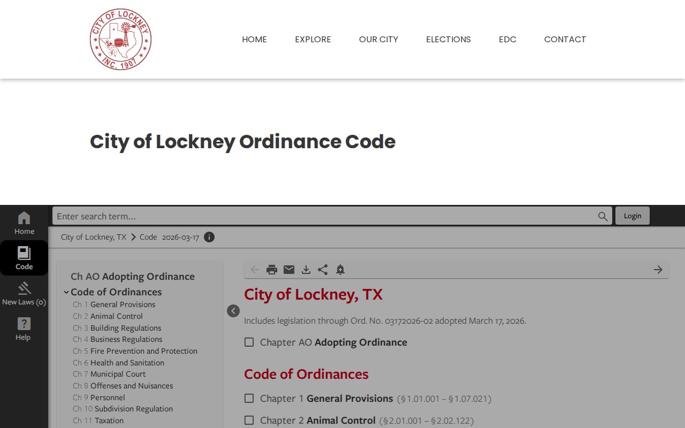This screenshot has width=685, height=428.
Task: Select Ch 6 Health and Sanitation
Action: [x=118, y=363]
